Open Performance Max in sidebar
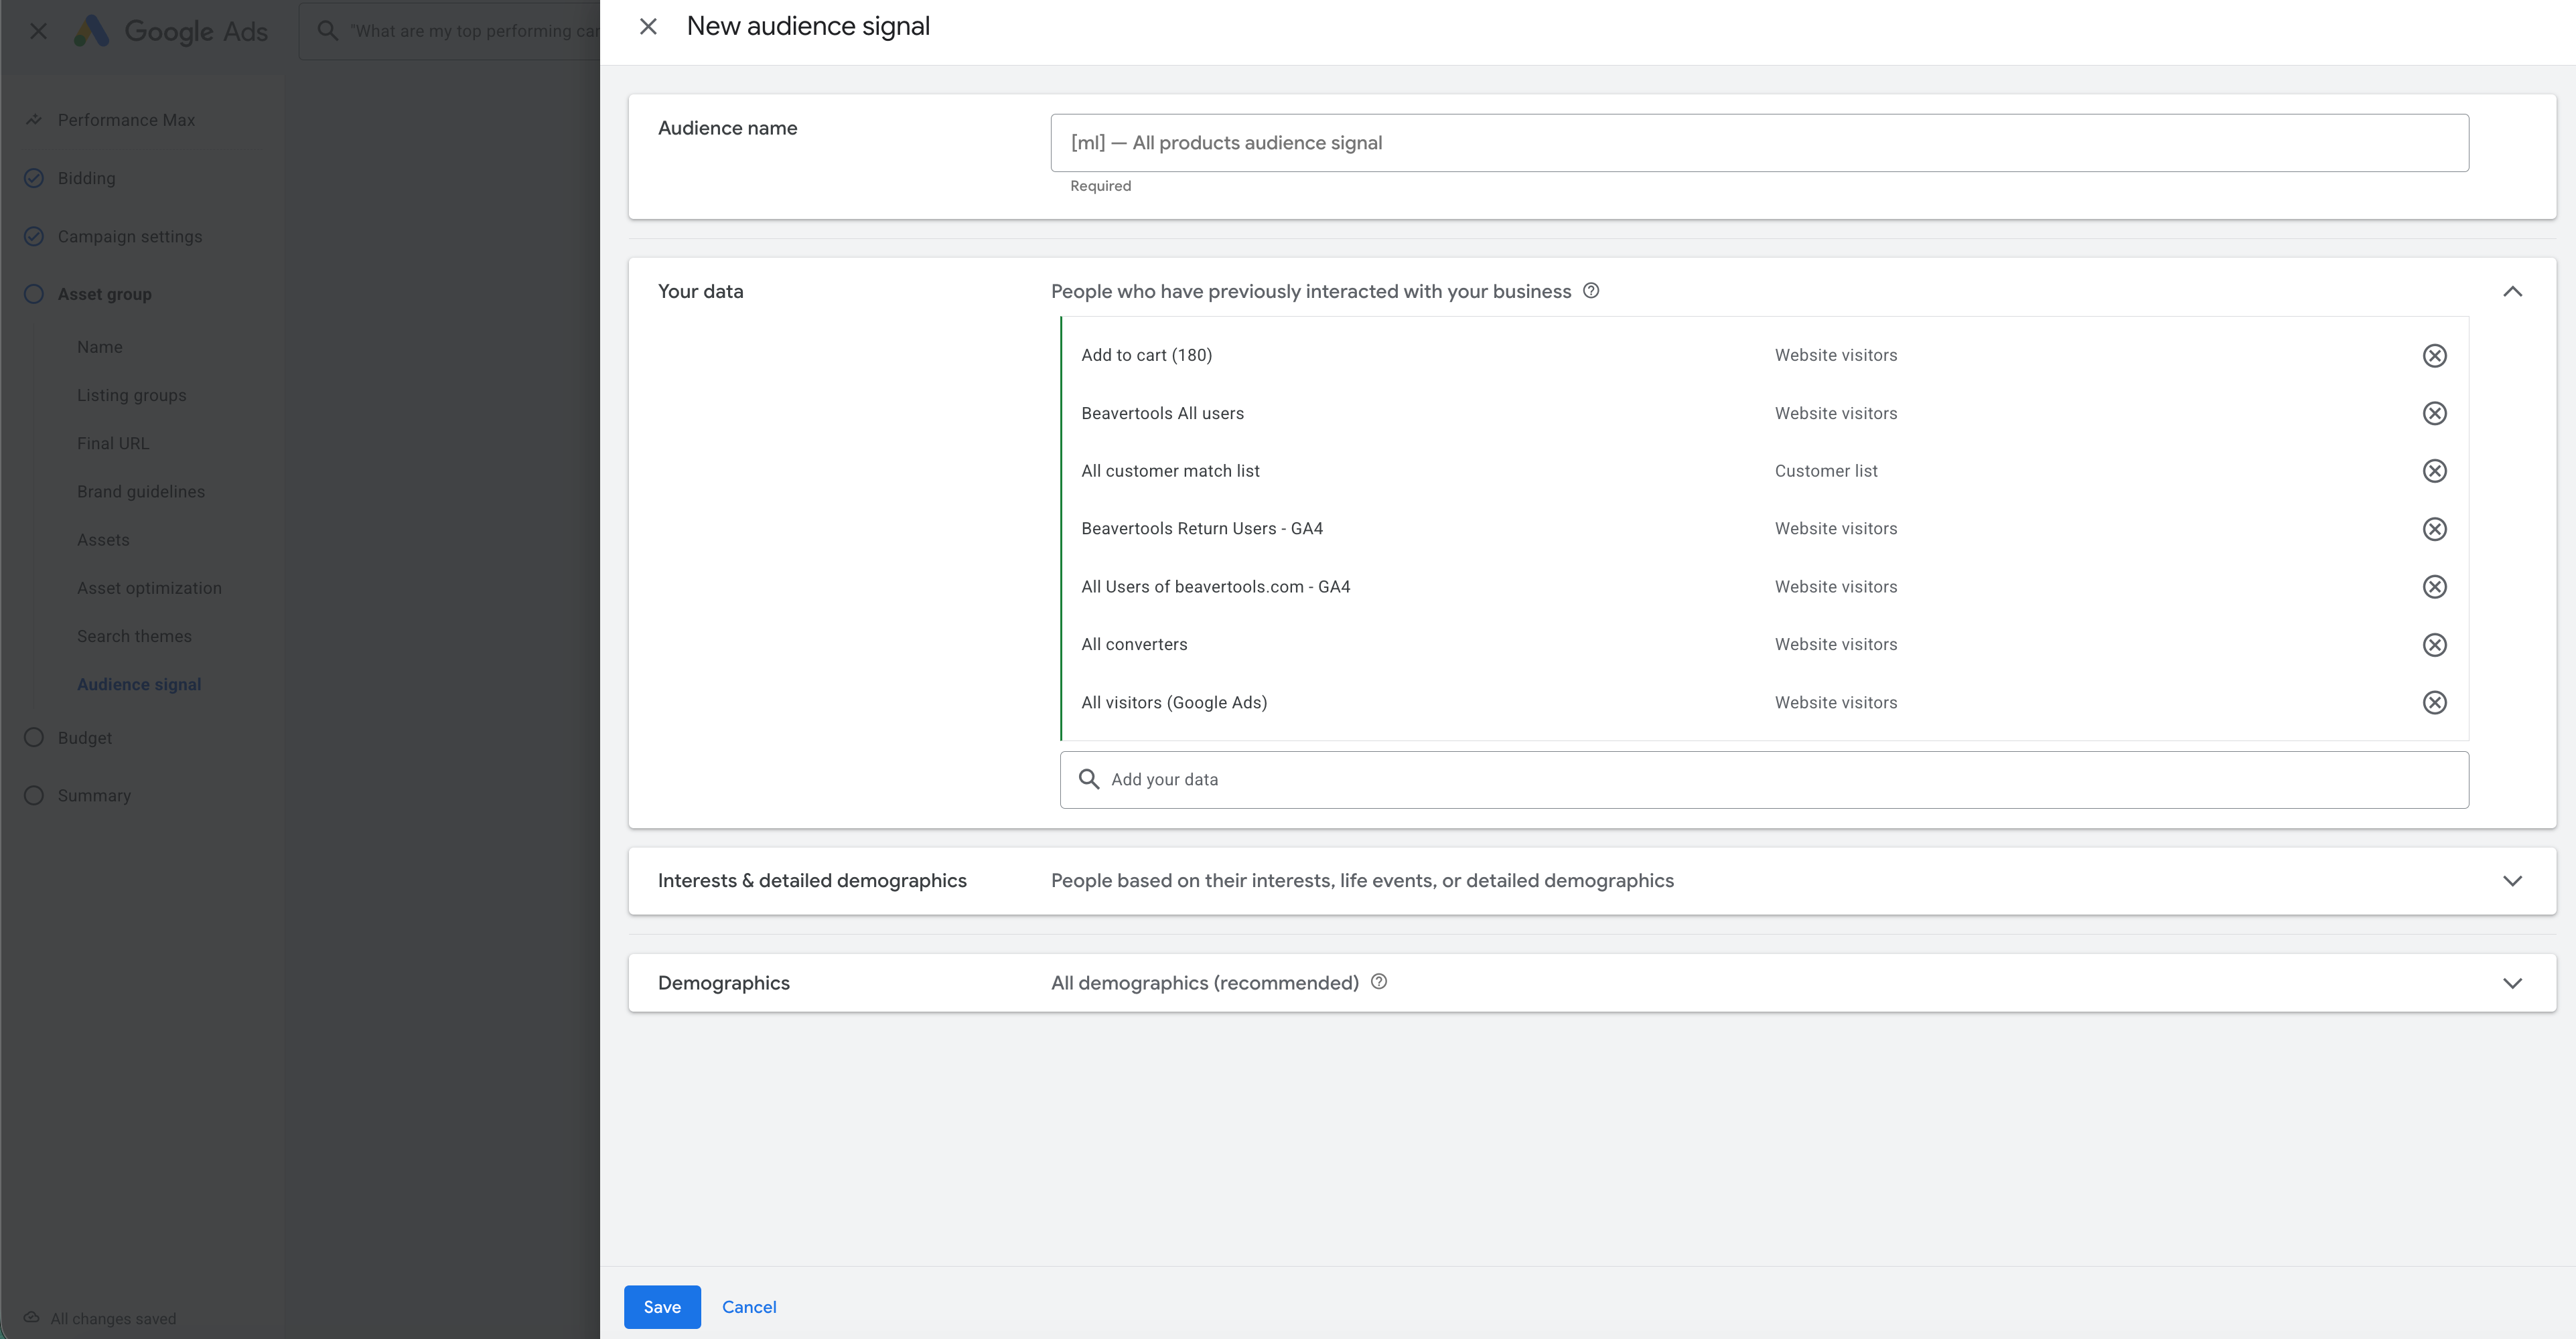 point(126,120)
